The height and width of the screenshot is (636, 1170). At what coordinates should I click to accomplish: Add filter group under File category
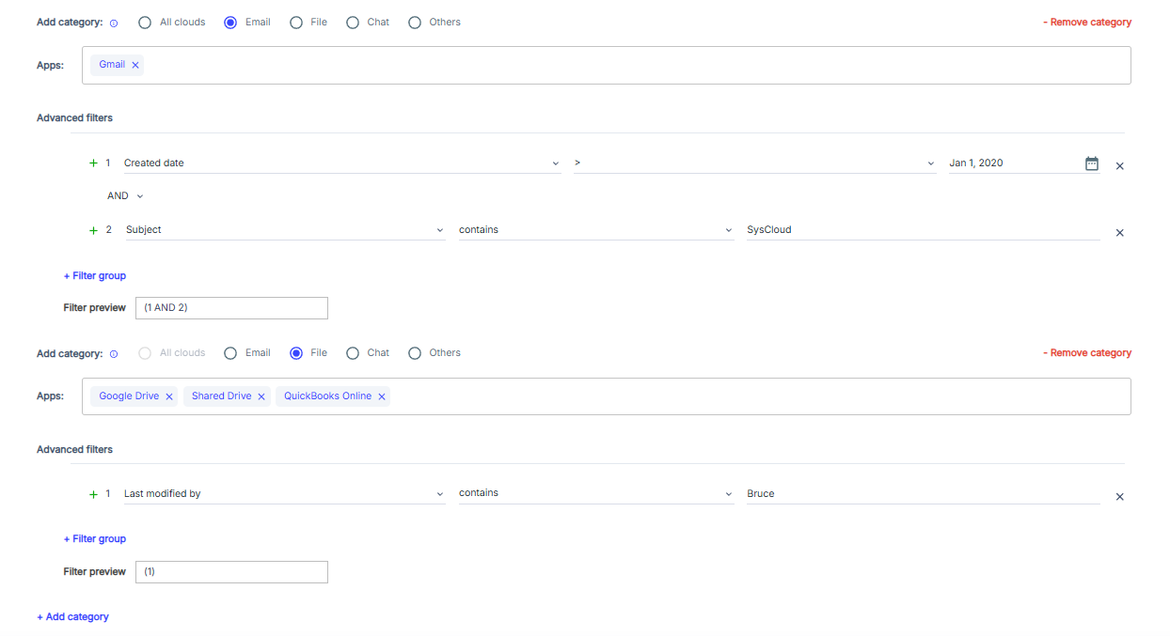[95, 539]
